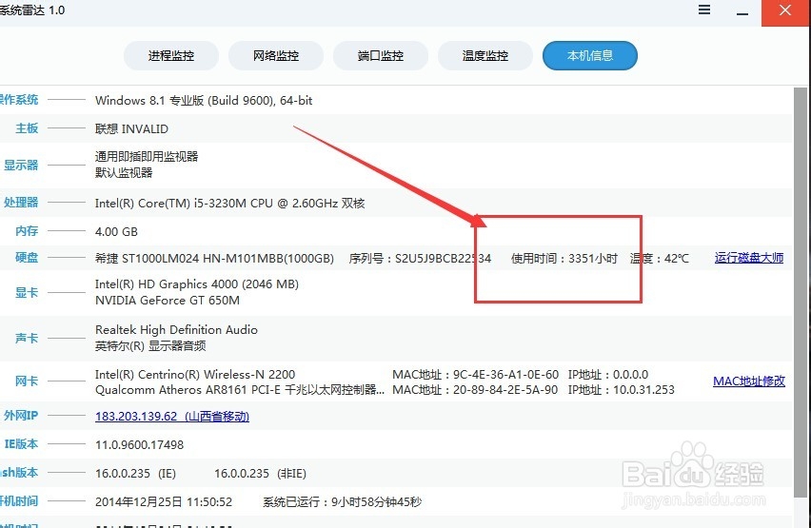Click the 显示器 row label

pos(21,165)
